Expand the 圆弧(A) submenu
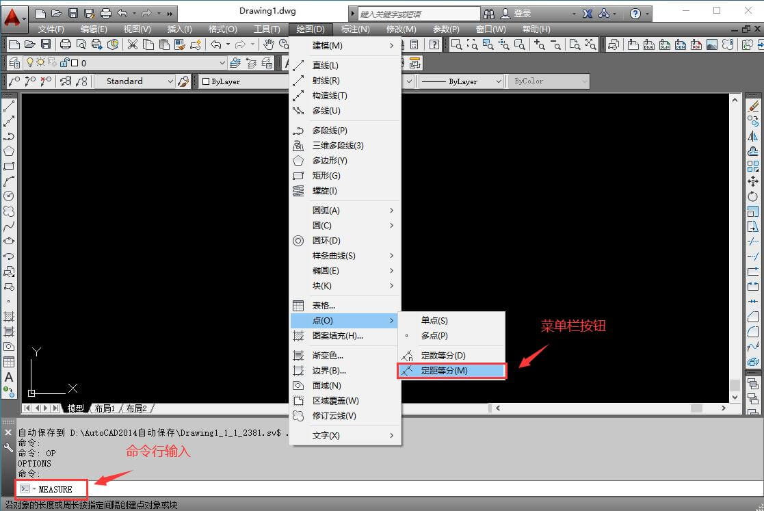This screenshot has width=764, height=511. [x=345, y=211]
